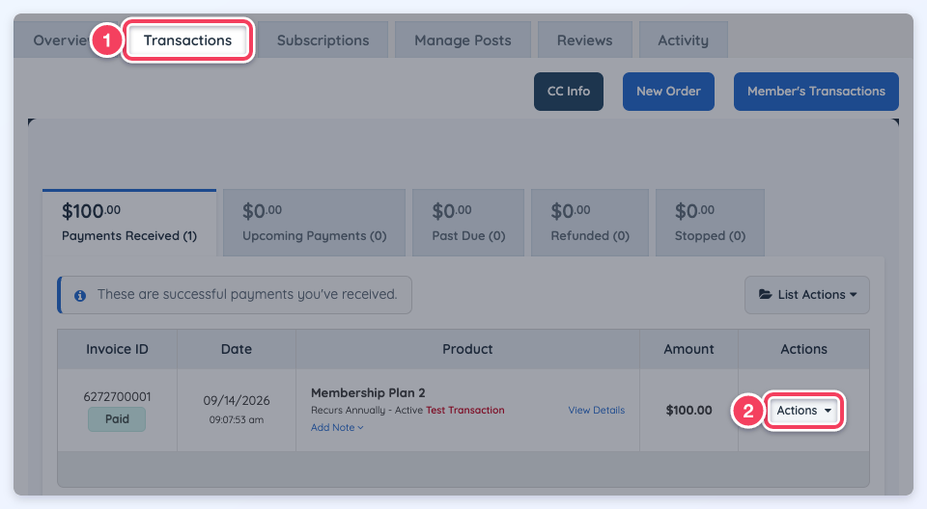927x509 pixels.
Task: Select invoice ID 6272700001
Action: click(x=117, y=397)
